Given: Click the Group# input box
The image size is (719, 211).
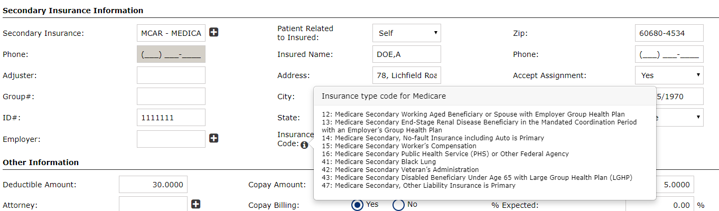Looking at the screenshot, I should click(171, 97).
